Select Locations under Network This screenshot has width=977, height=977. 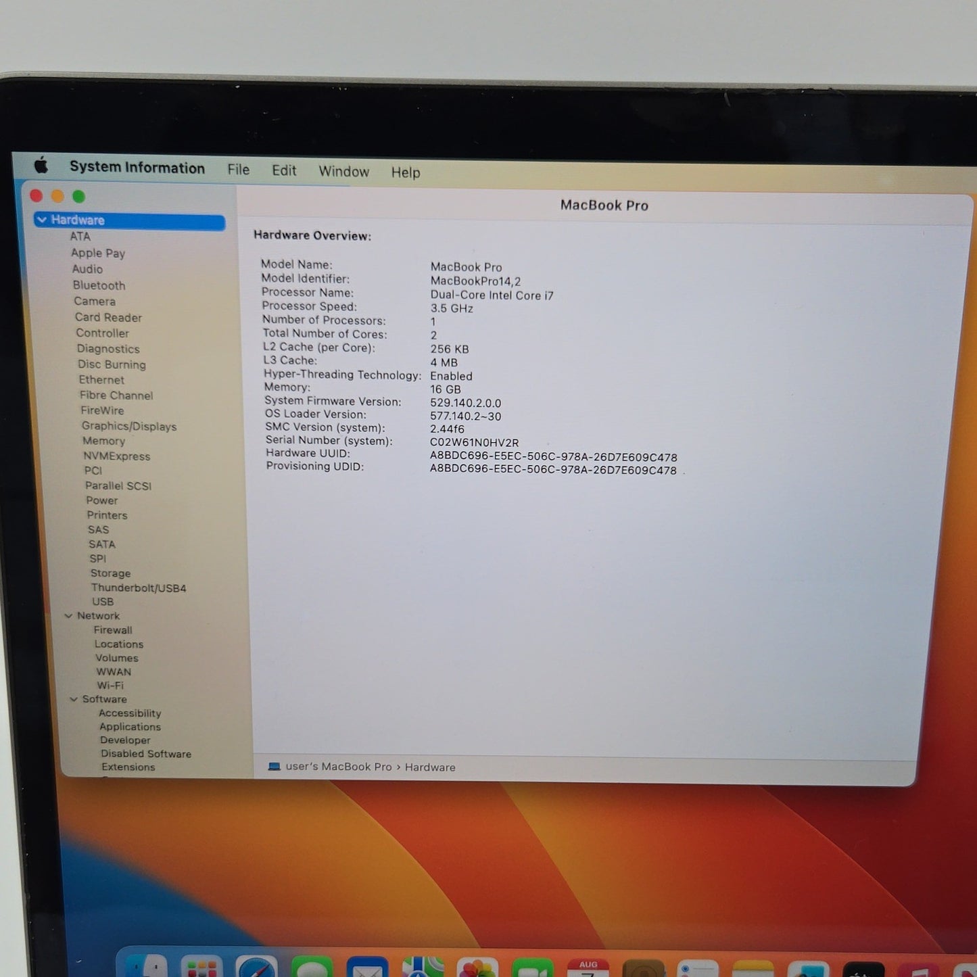119,644
